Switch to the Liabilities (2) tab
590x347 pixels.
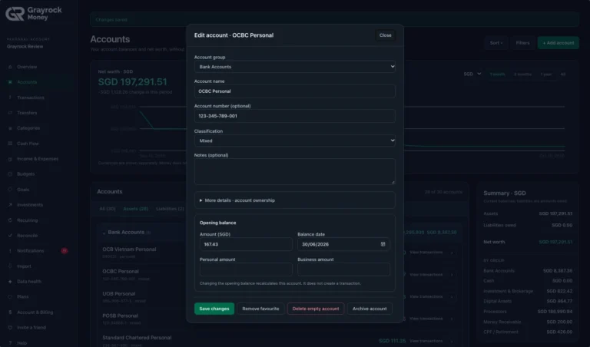(170, 209)
